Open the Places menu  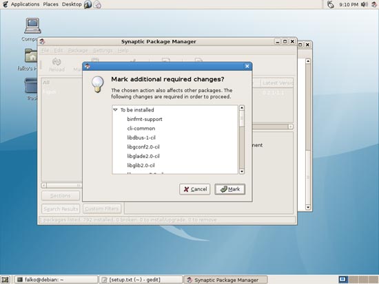(50, 4)
